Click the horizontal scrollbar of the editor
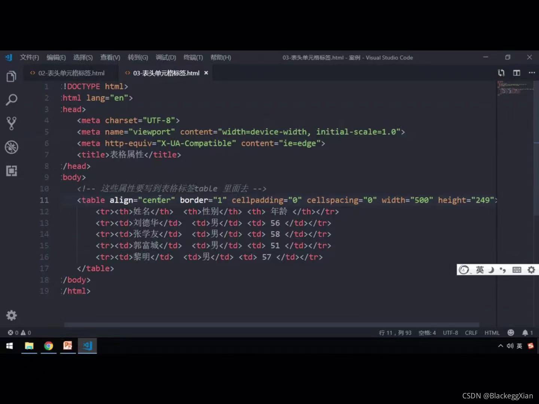 [272, 325]
